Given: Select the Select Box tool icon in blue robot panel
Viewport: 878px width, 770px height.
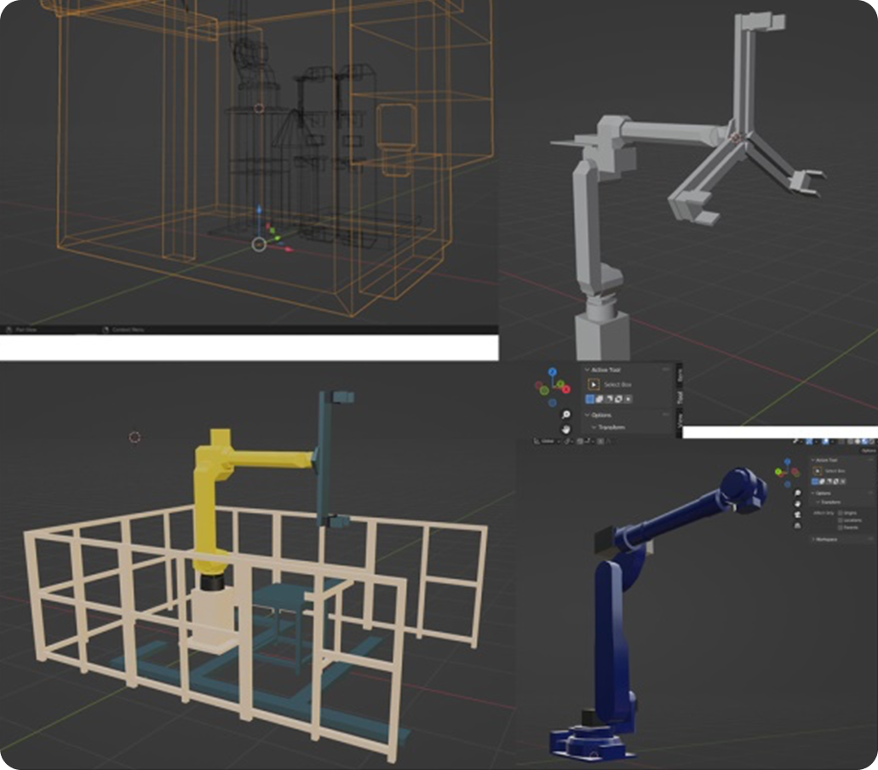Looking at the screenshot, I should (x=818, y=471).
